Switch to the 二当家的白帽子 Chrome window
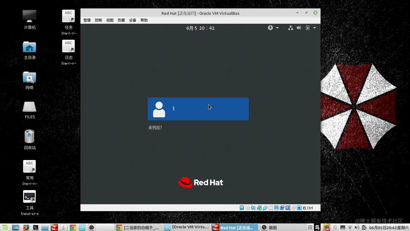Image resolution: width=410 pixels, height=231 pixels. click(138, 227)
